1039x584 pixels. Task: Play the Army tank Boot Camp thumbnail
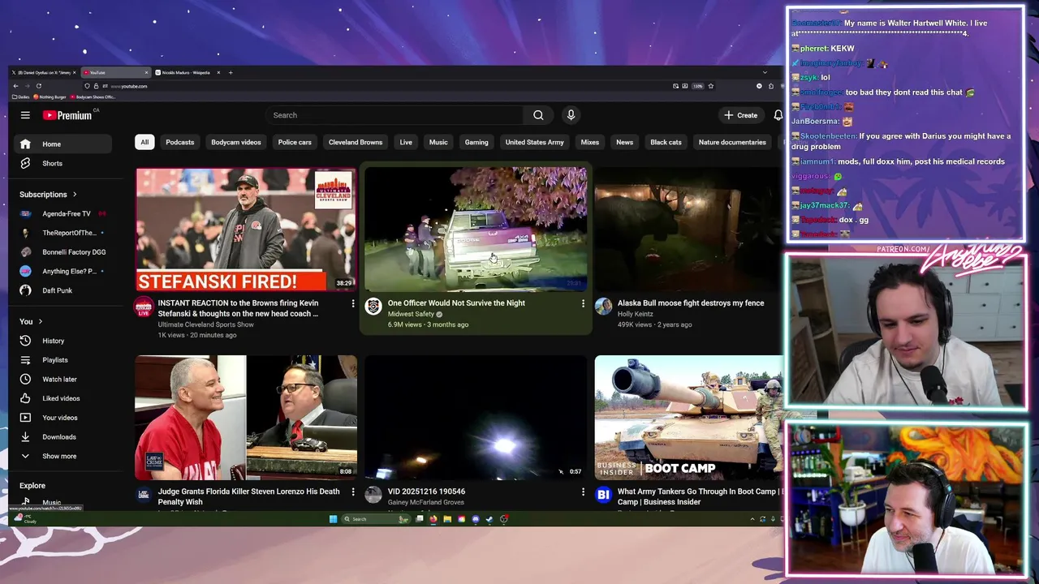688,417
